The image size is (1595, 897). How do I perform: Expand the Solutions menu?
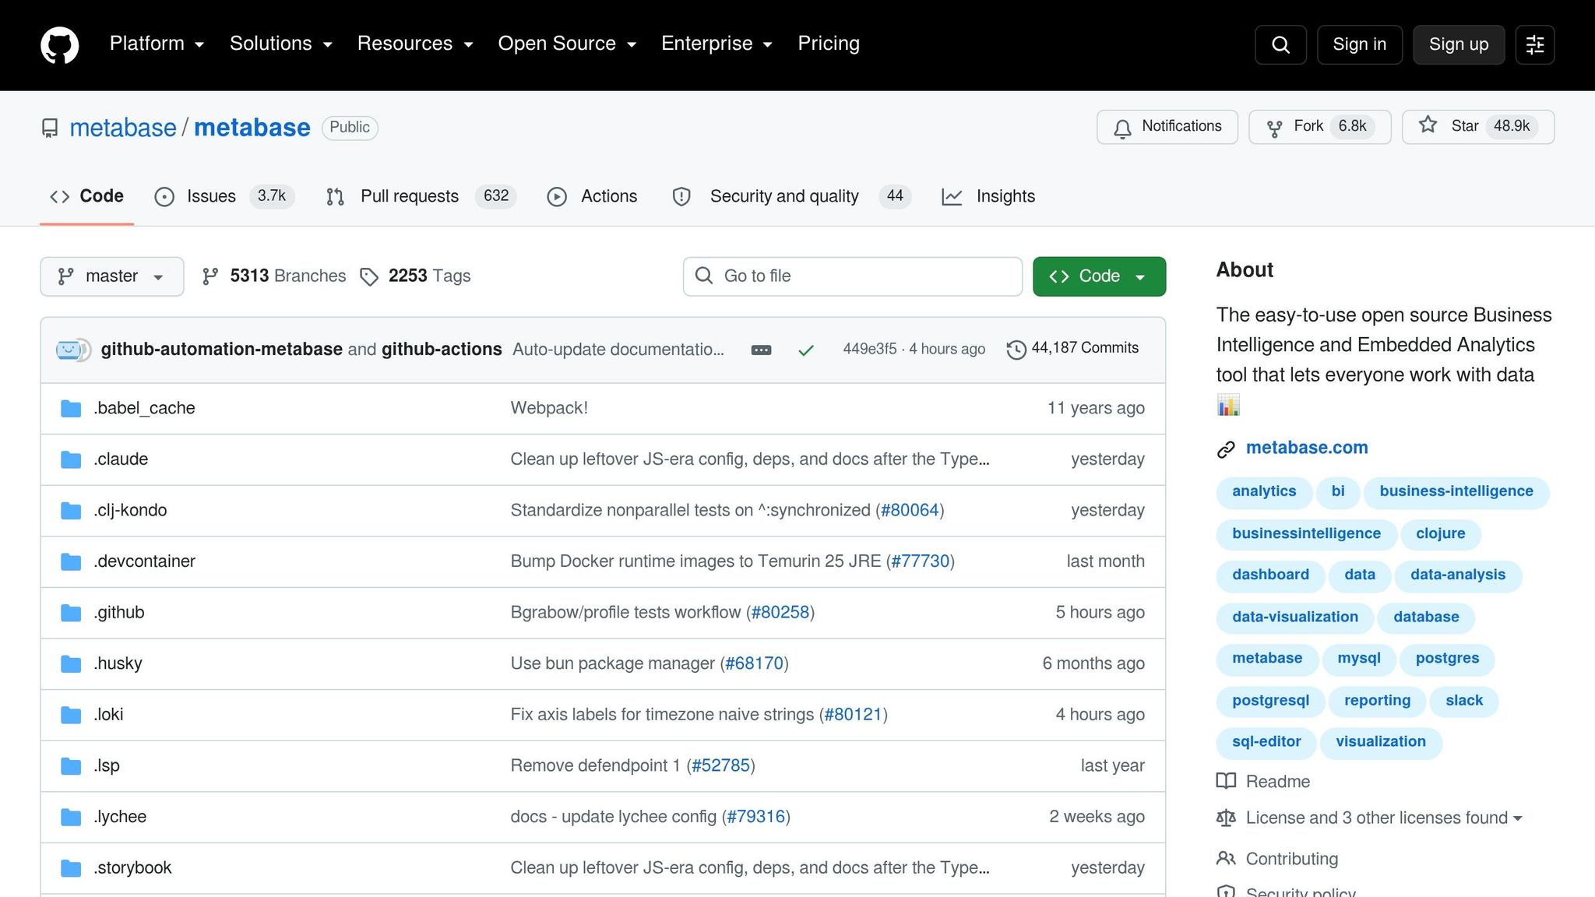click(281, 44)
